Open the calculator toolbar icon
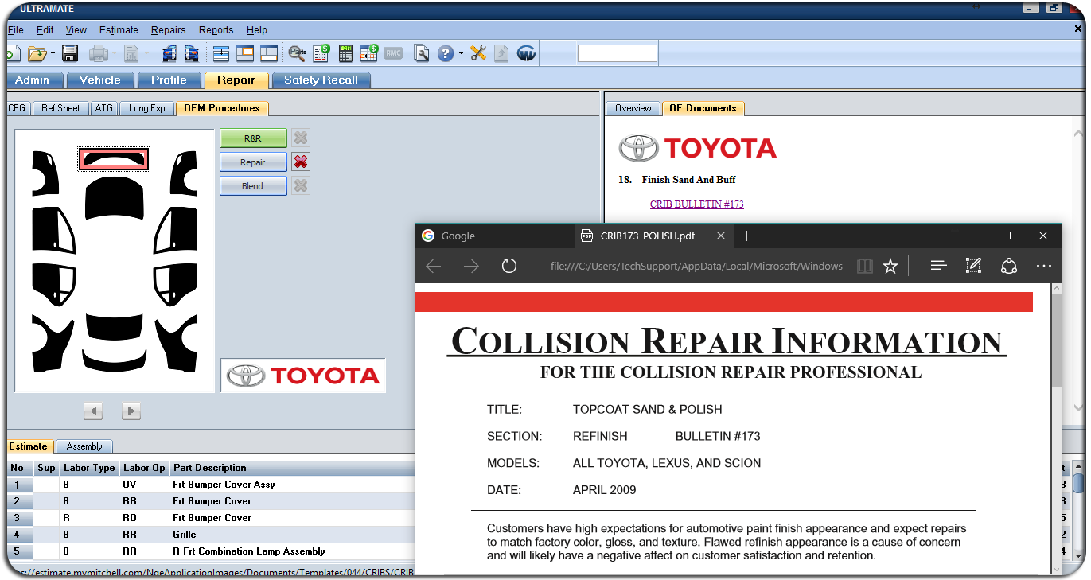The height and width of the screenshot is (580, 1091). tap(345, 54)
